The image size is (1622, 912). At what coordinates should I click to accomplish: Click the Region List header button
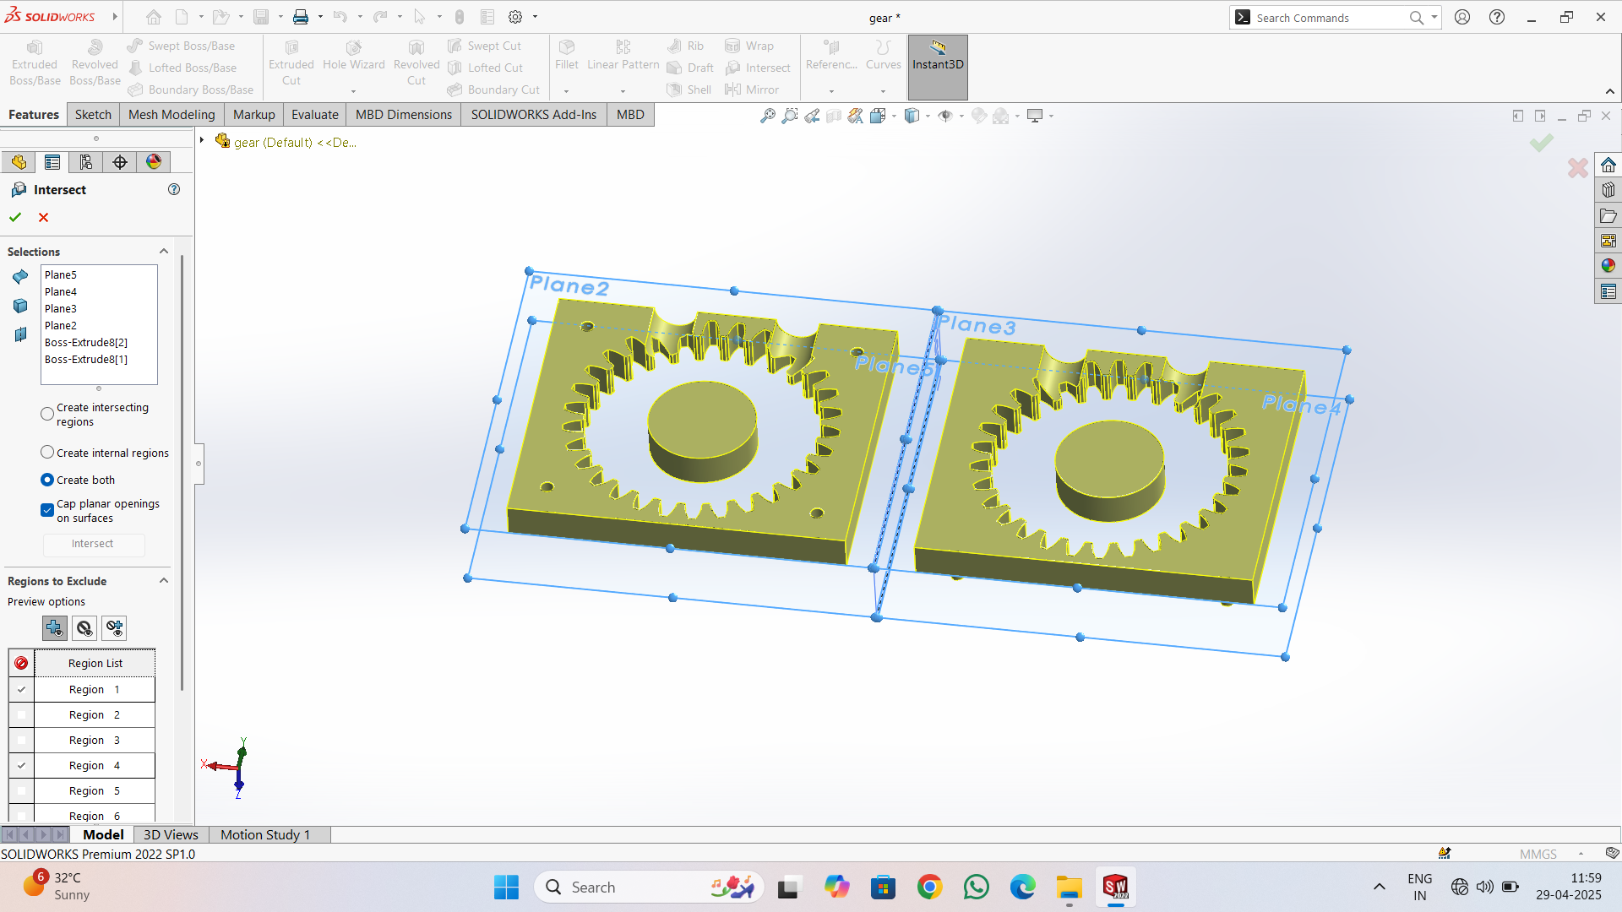tap(95, 663)
